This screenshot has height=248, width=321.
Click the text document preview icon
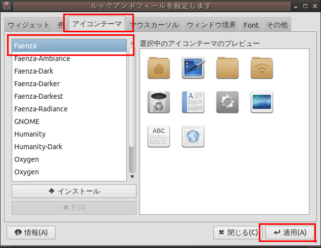(193, 102)
